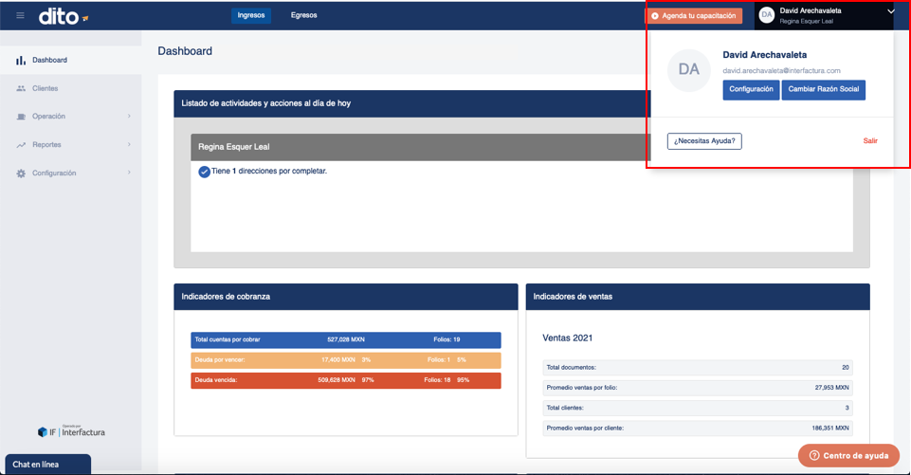Click the Operación sidebar icon
Image resolution: width=911 pixels, height=475 pixels.
pos(21,117)
